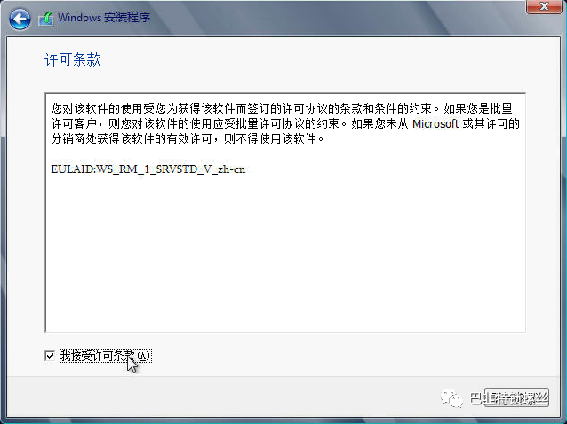Image resolution: width=567 pixels, height=424 pixels.
Task: Click the mouse cursor arrow over the label
Action: (x=132, y=364)
